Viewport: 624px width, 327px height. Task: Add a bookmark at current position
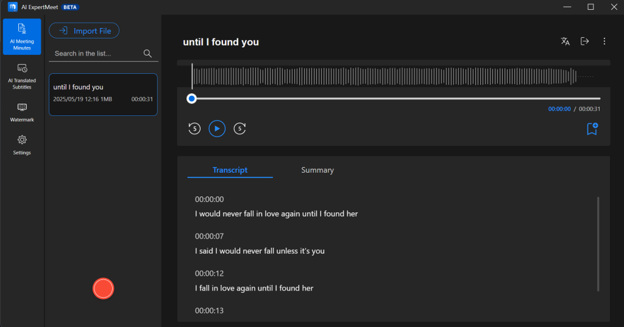point(592,129)
